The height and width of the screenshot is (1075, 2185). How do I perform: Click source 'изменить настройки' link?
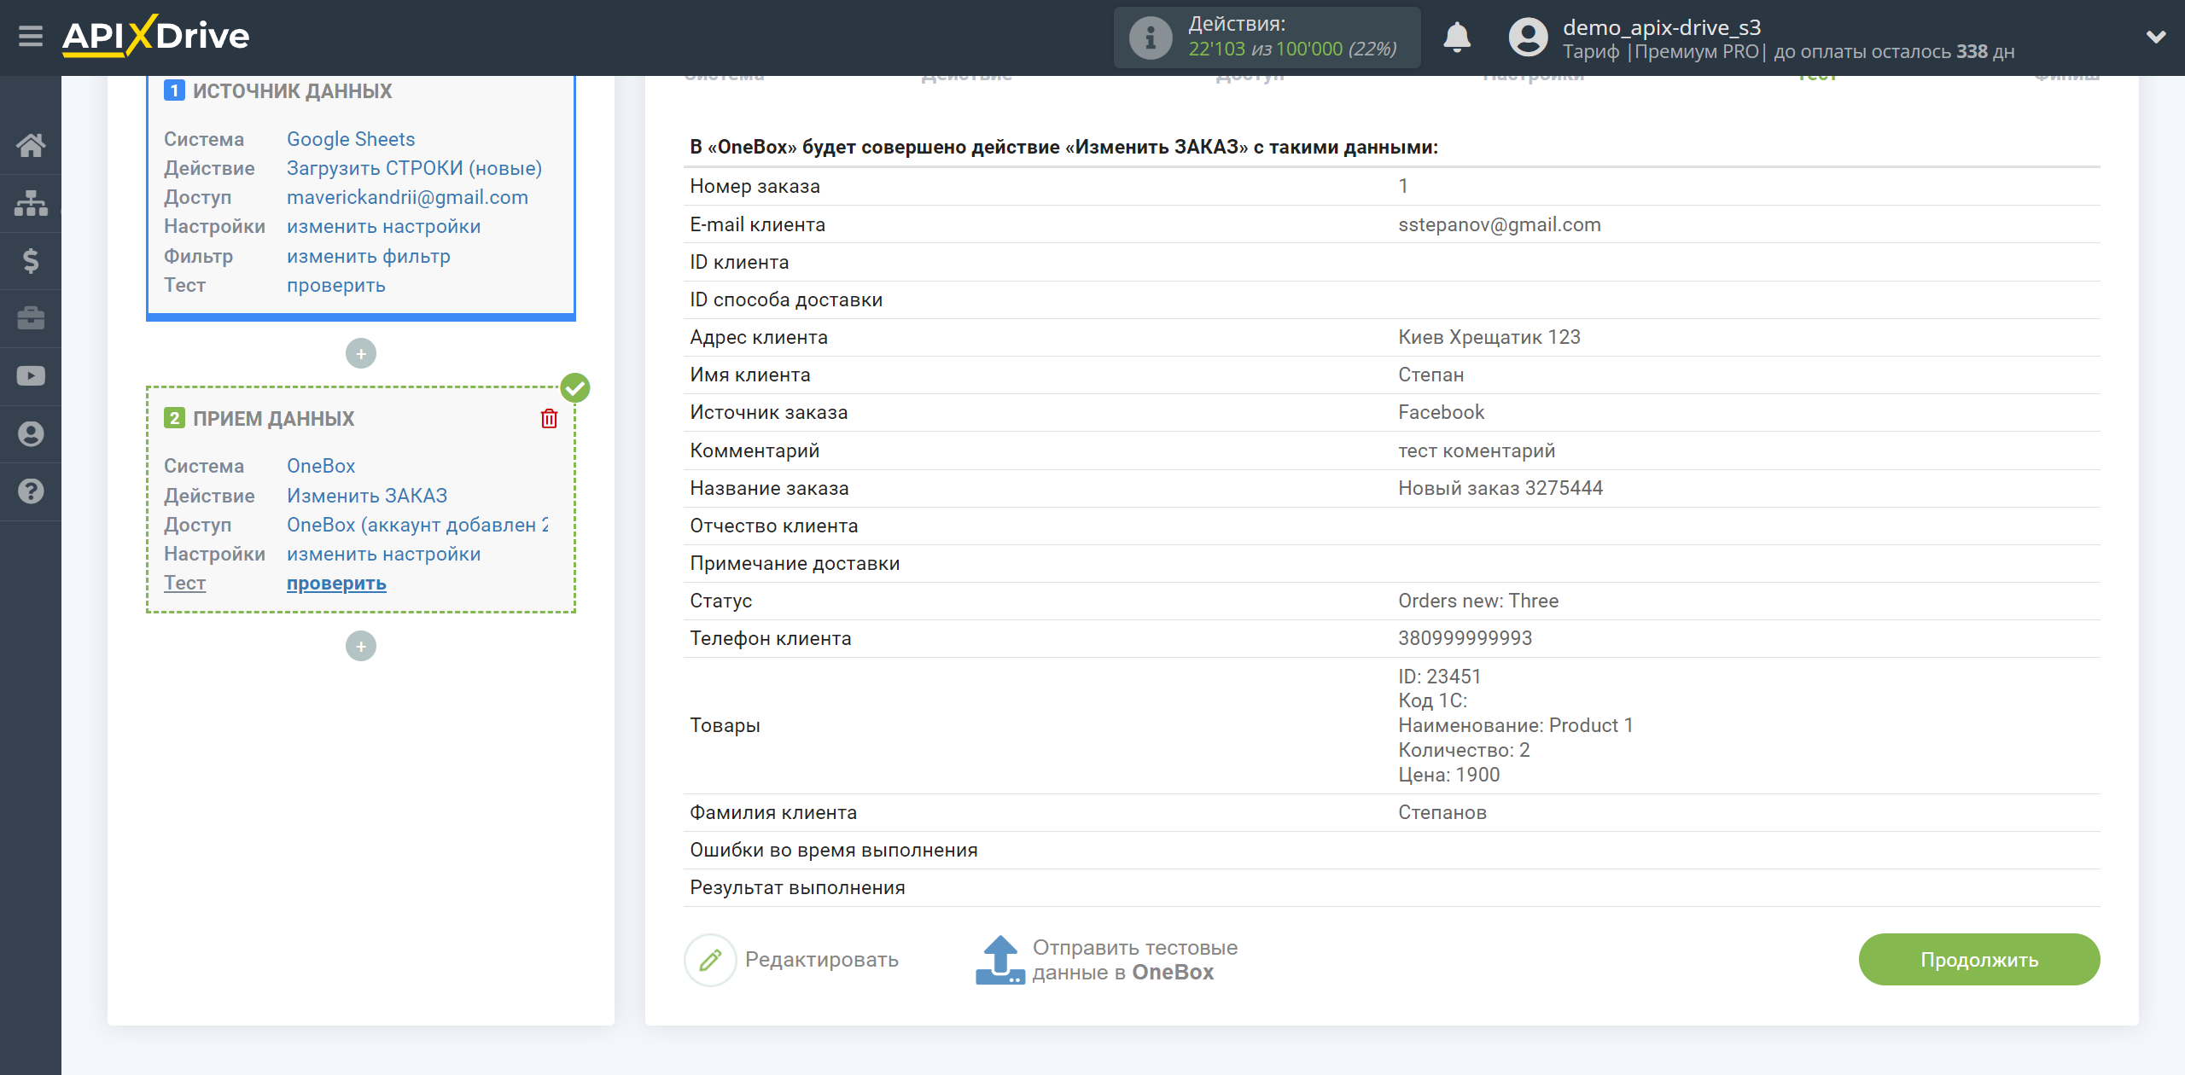click(383, 226)
